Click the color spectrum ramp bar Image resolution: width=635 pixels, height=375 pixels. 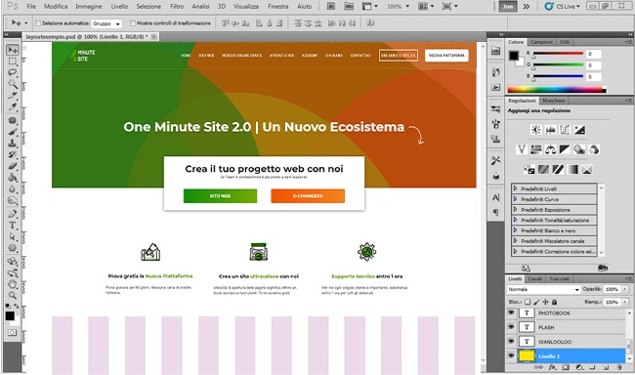(557, 90)
